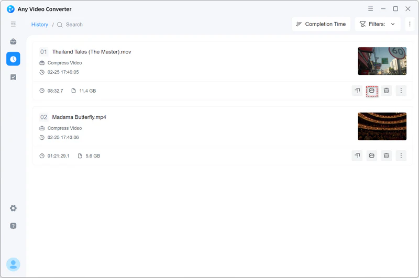Delete the Madama Butterfly history entry
This screenshot has height=278, width=419.
[x=386, y=155]
